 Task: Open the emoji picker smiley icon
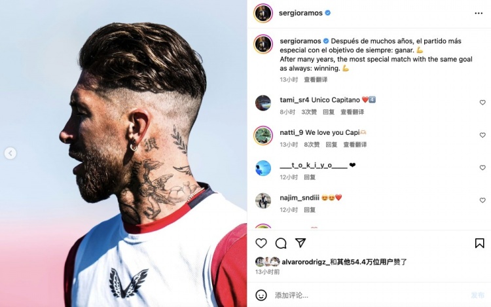tap(261, 295)
